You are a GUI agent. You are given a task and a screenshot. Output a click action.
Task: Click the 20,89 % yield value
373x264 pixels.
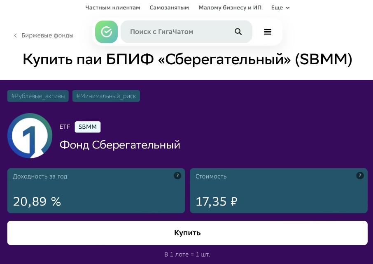(x=37, y=201)
